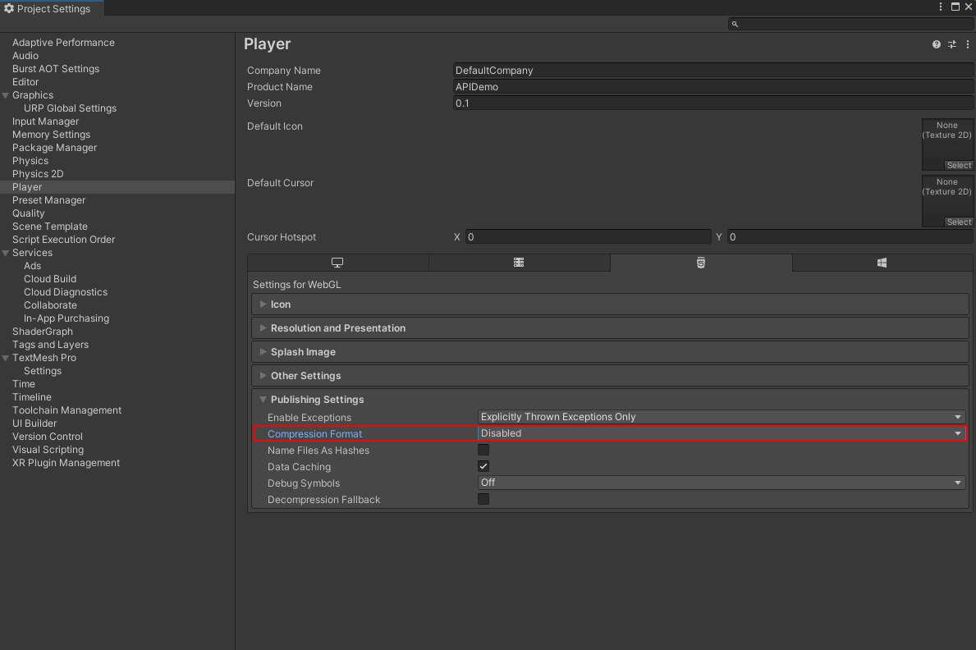Select Input Manager in the settings list

pyautogui.click(x=45, y=121)
